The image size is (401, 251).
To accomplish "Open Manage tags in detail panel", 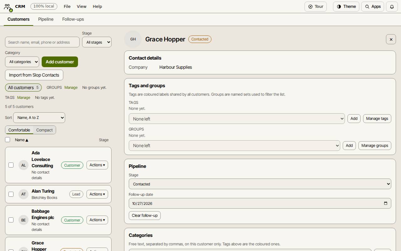I will click(377, 119).
